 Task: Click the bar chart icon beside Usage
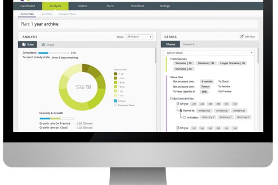coord(43,45)
